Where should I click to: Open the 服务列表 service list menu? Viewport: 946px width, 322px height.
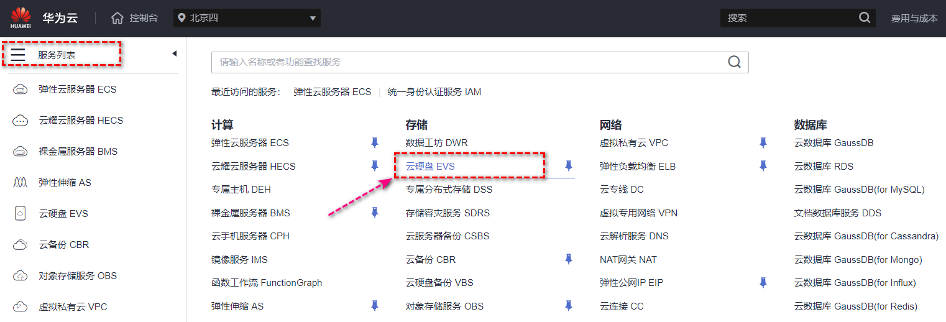57,55
